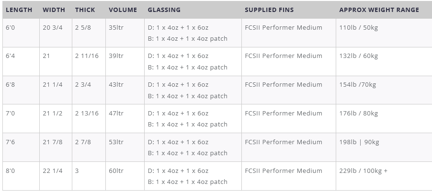This screenshot has width=432, height=194.
Task: Select the 6'0 length cell
Action: point(11,28)
